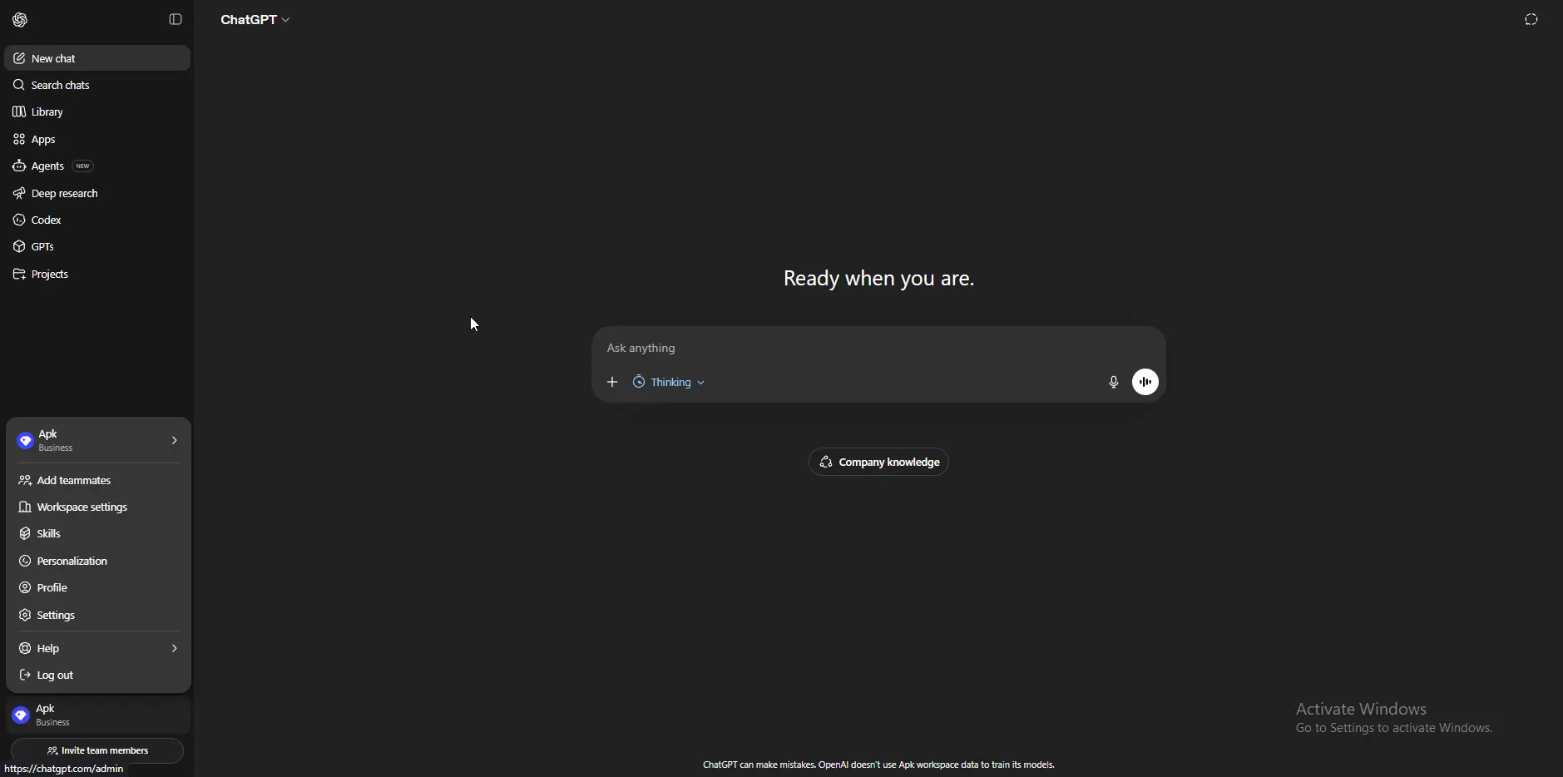
Task: Click the Codex icon in sidebar
Action: 19,220
